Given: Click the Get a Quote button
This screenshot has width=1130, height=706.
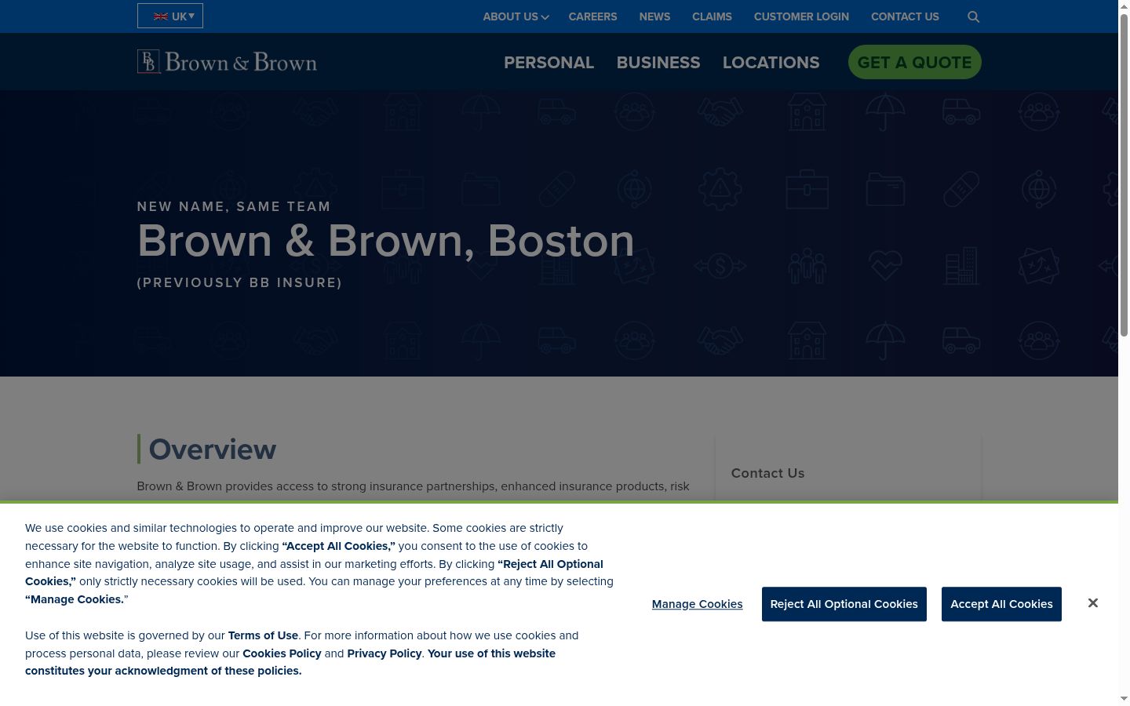Looking at the screenshot, I should (x=914, y=62).
